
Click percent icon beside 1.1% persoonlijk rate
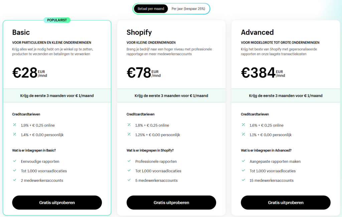click(x=243, y=134)
